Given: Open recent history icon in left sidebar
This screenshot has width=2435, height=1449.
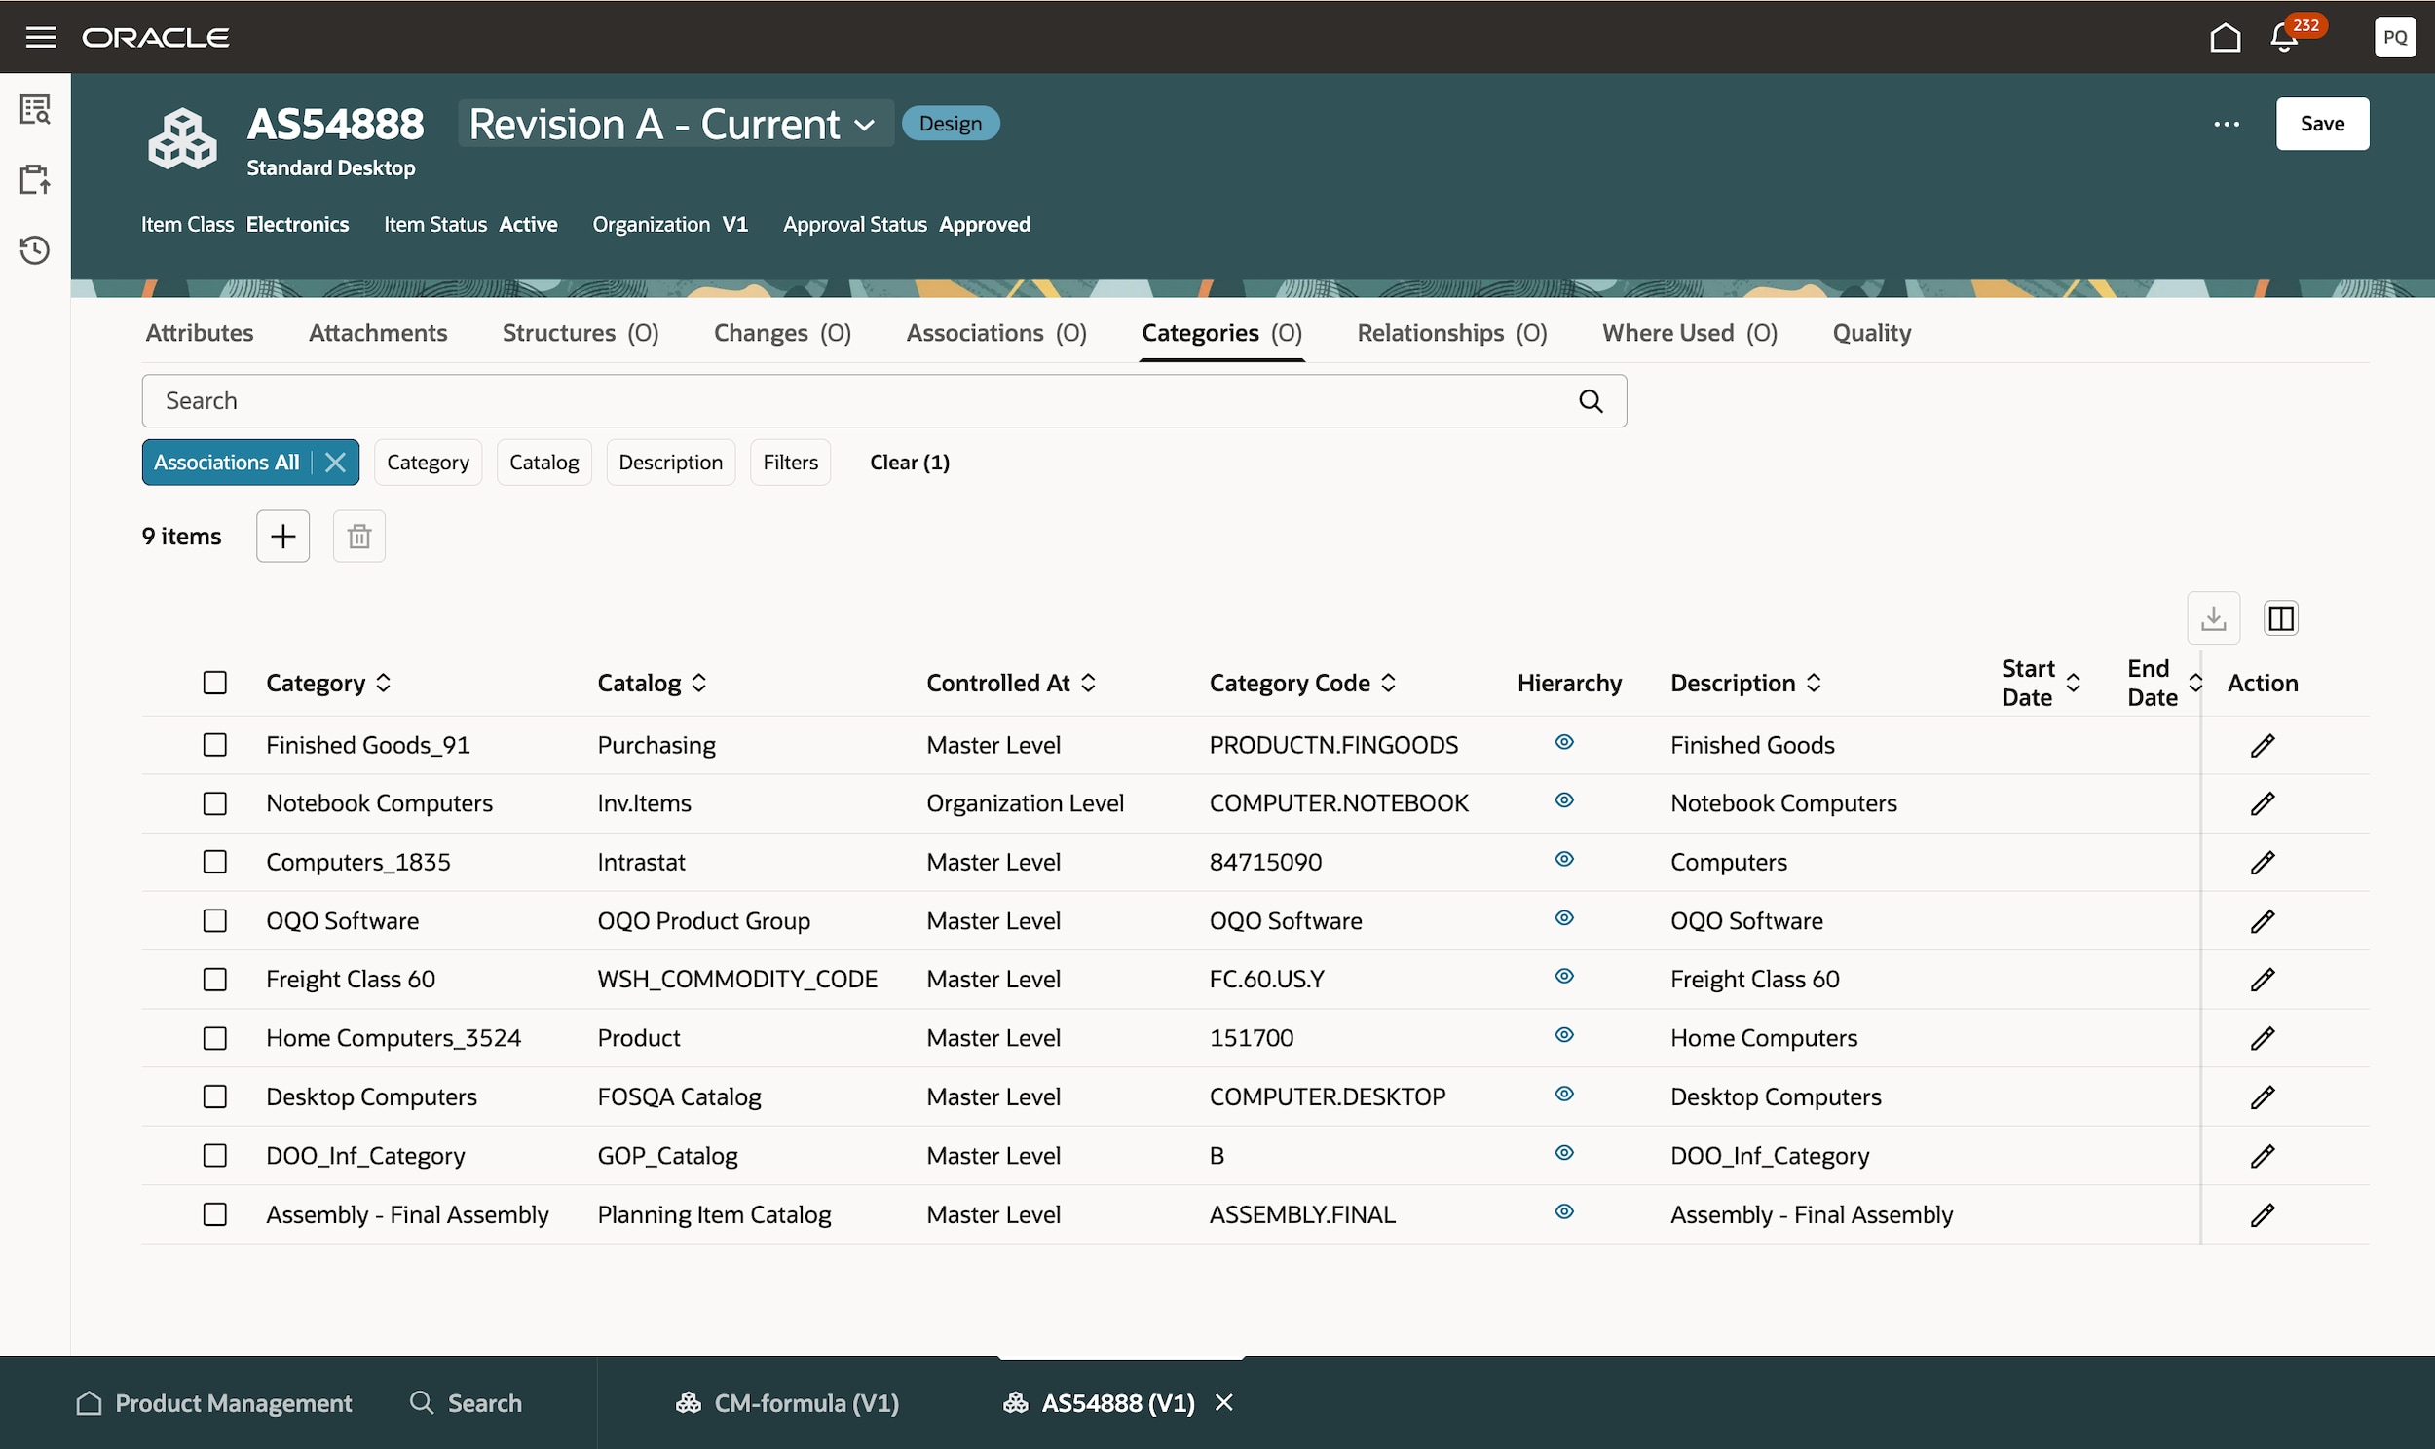Looking at the screenshot, I should 35,250.
